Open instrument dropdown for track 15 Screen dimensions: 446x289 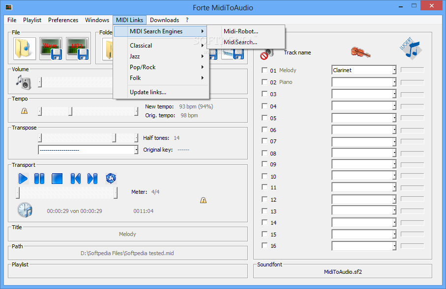394,235
